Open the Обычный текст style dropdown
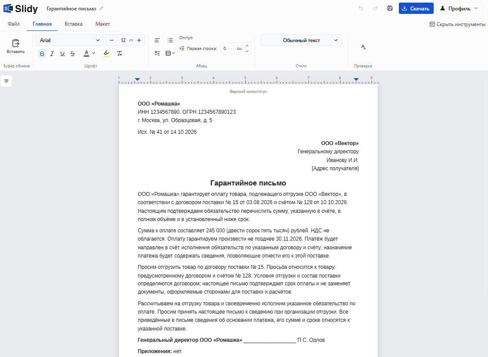The image size is (488, 357). coord(301,40)
